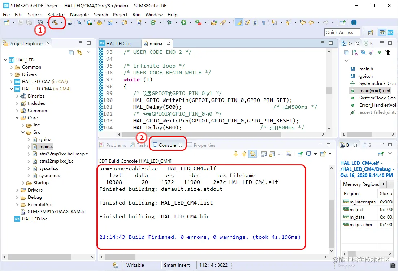The width and height of the screenshot is (398, 271).
Task: Click the Information Center 'i' icon
Action: pyautogui.click(x=354, y=23)
